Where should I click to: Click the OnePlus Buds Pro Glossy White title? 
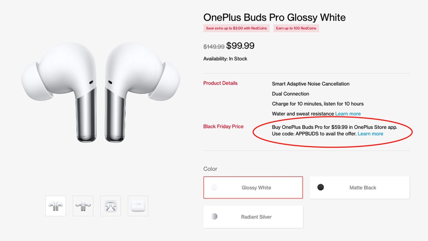point(274,17)
